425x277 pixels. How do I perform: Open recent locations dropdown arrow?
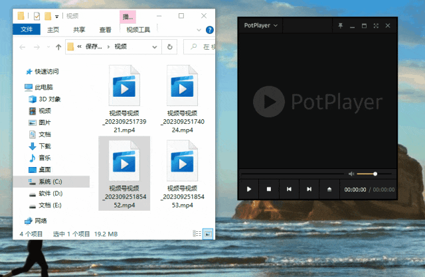[x=48, y=47]
